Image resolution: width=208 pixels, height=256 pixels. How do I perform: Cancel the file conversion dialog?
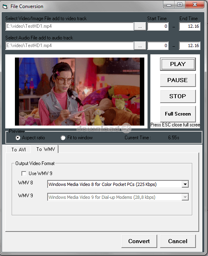tap(178, 241)
